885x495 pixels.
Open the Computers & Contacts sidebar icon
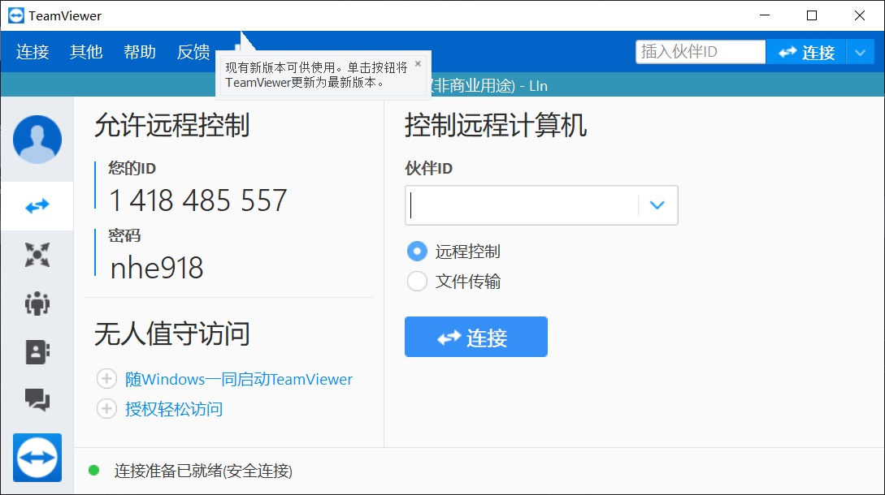(x=37, y=352)
